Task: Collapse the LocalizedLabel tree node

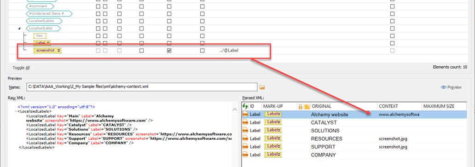Action: click(19, 29)
